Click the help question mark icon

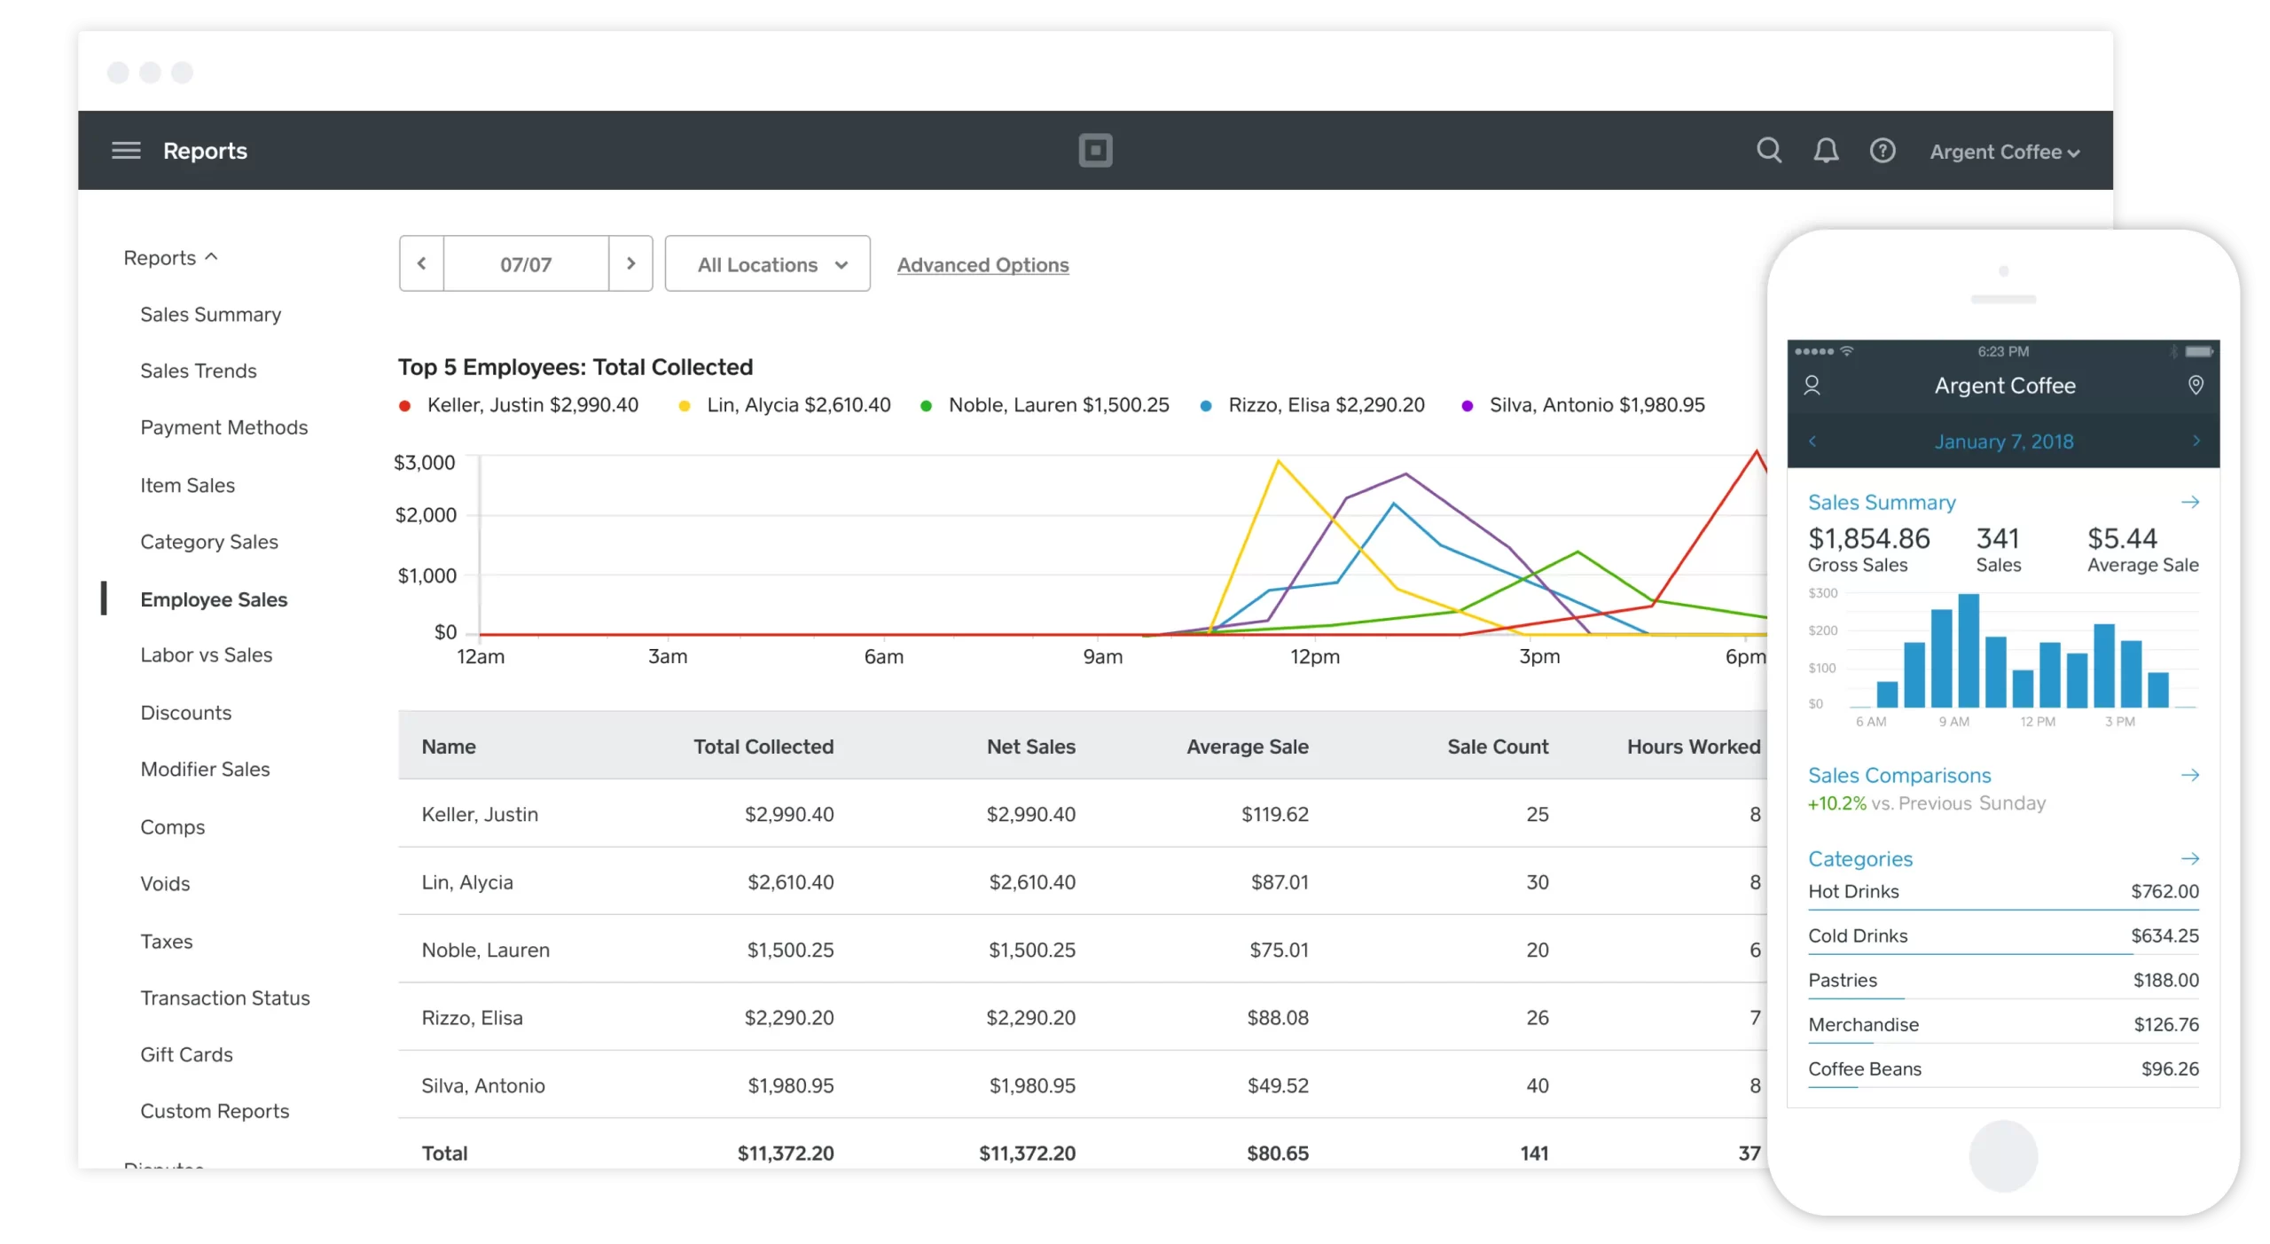[x=1883, y=151]
